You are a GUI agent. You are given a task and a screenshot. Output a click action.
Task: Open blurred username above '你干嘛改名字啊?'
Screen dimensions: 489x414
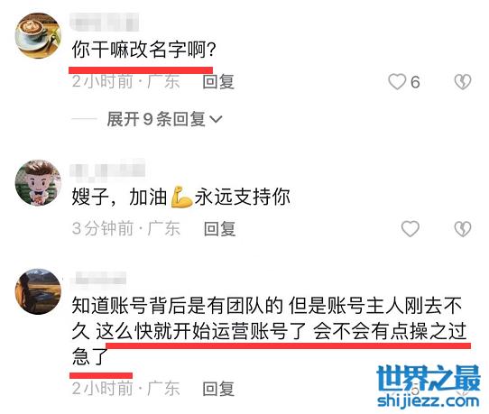(104, 23)
